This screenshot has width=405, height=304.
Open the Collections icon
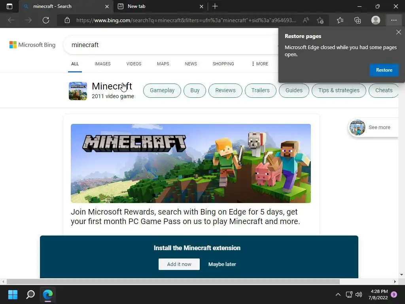(358, 20)
